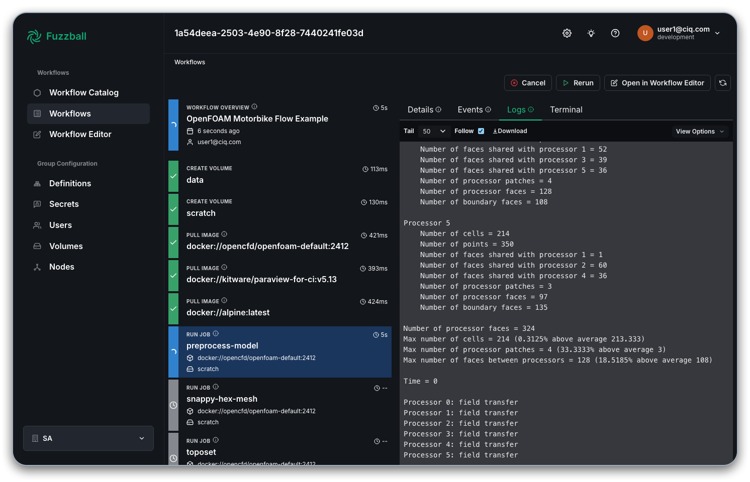The height and width of the screenshot is (482, 750).
Task: Click Open in Workflow Editor button
Action: coord(657,83)
